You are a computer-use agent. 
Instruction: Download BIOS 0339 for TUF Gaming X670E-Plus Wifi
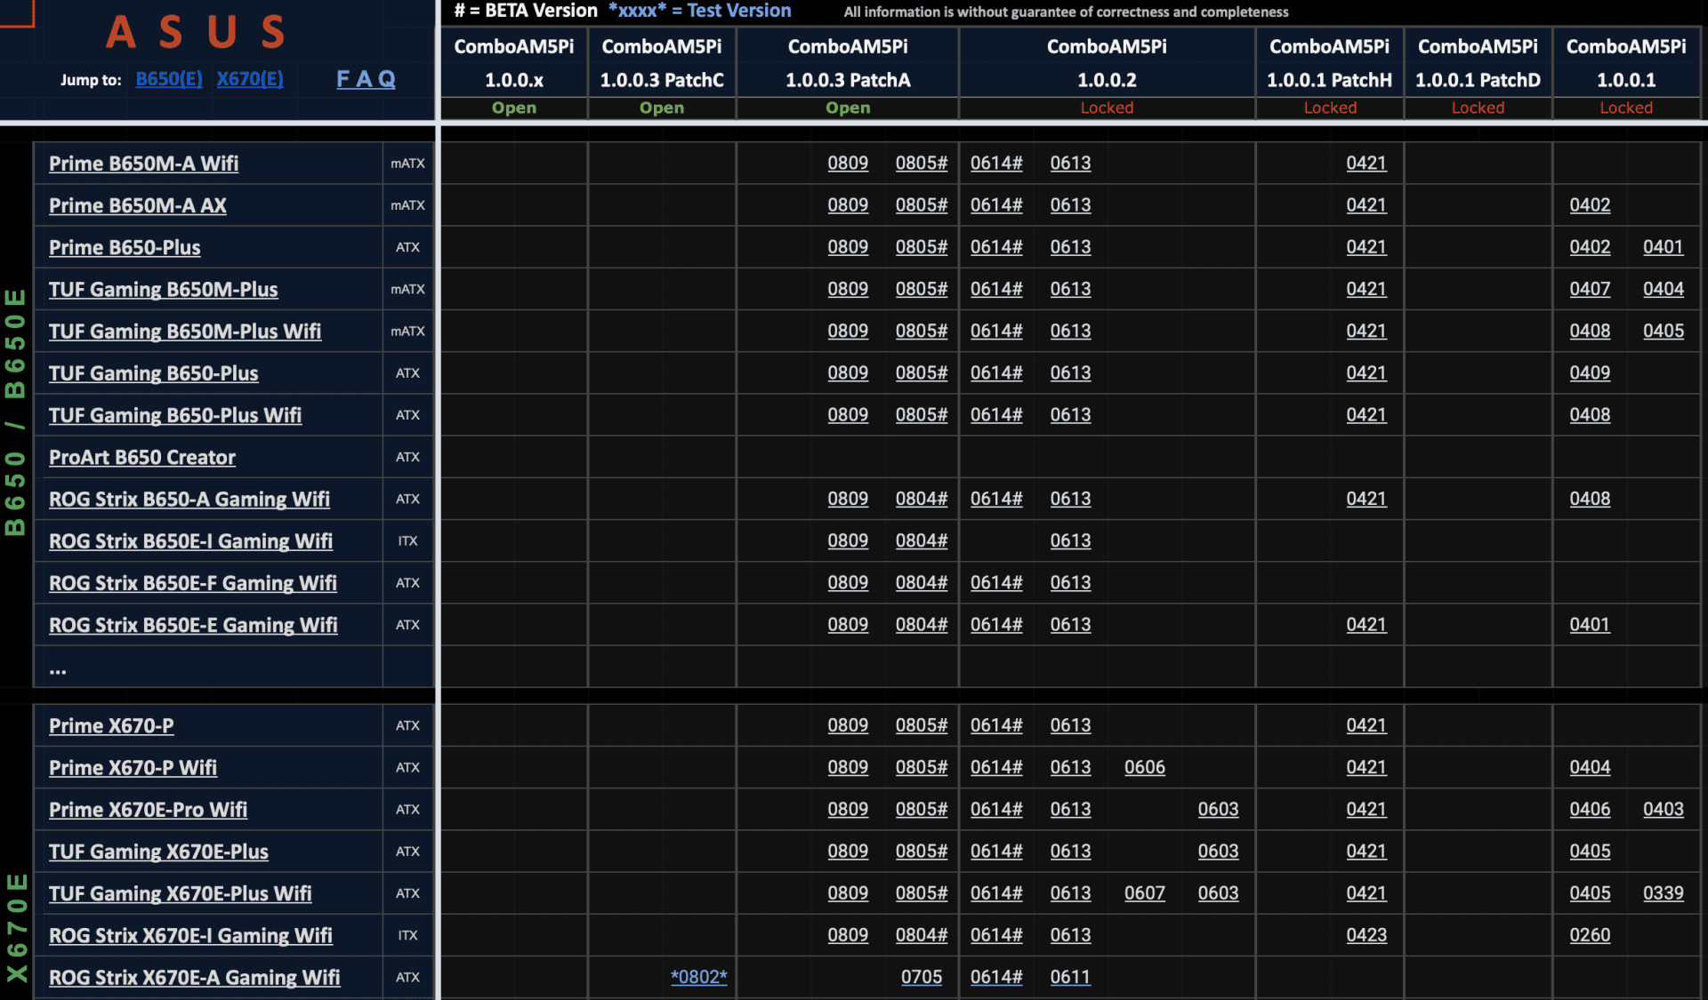click(1664, 892)
